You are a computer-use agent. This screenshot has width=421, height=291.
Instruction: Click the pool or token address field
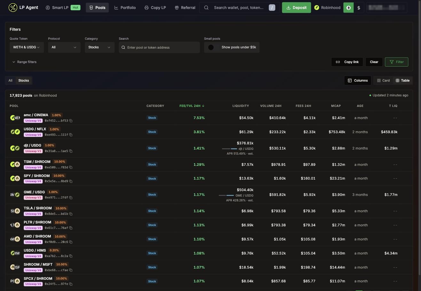point(159,47)
